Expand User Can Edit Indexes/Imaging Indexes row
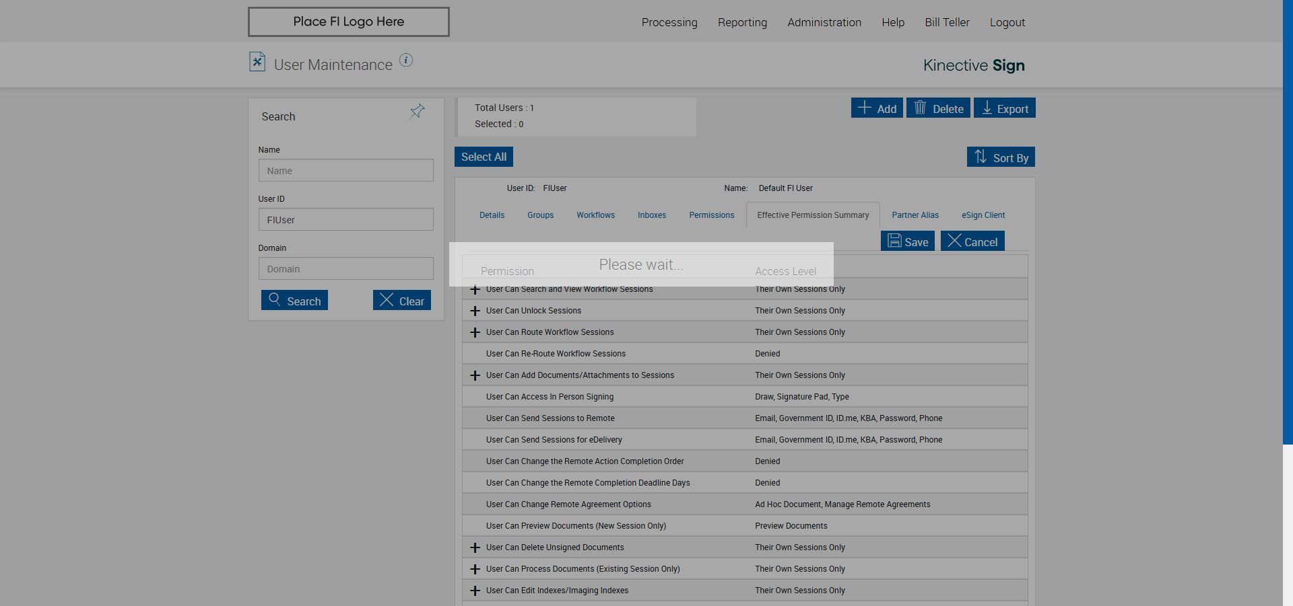This screenshot has width=1293, height=606. coord(475,591)
